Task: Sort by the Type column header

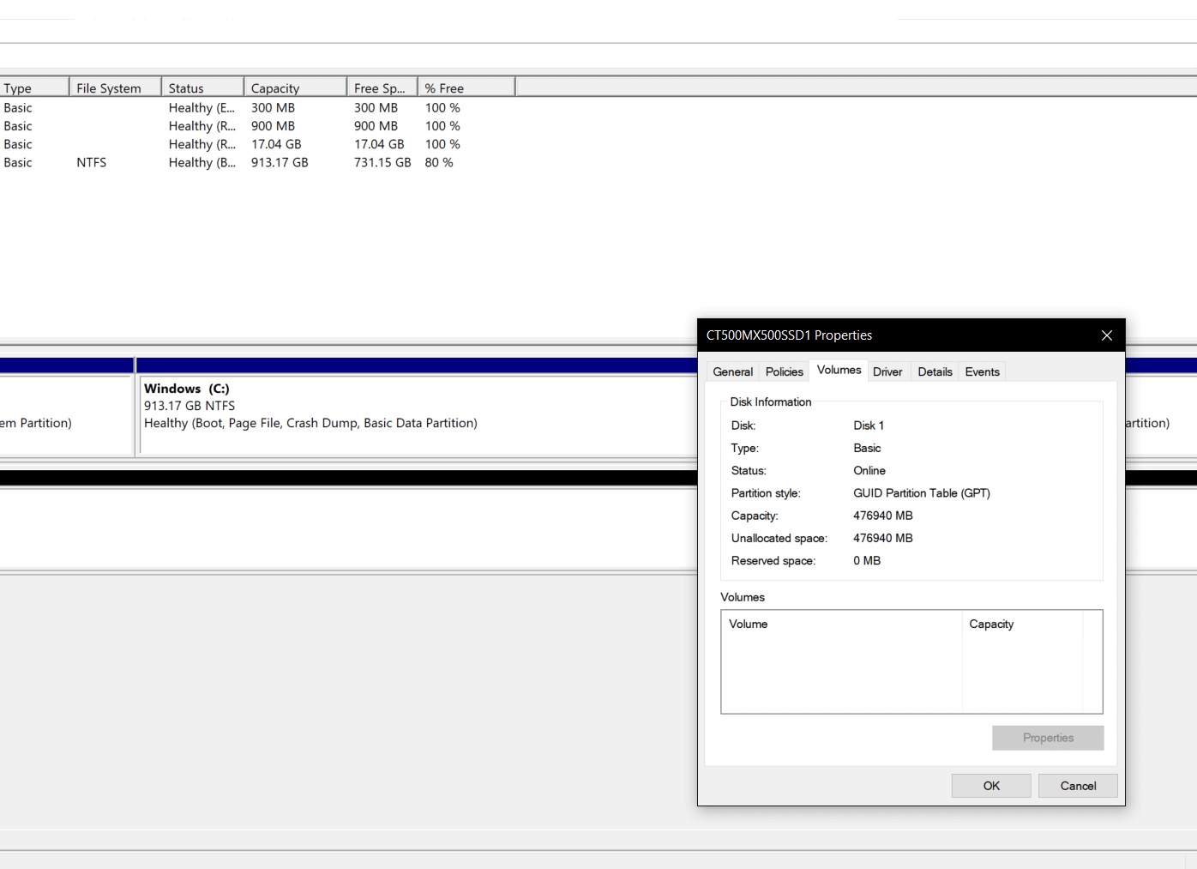Action: [34, 88]
